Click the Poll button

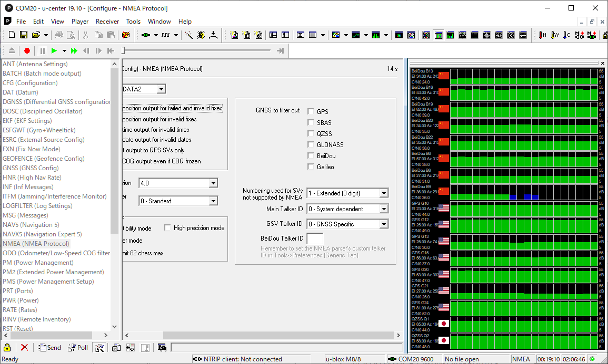(78, 347)
